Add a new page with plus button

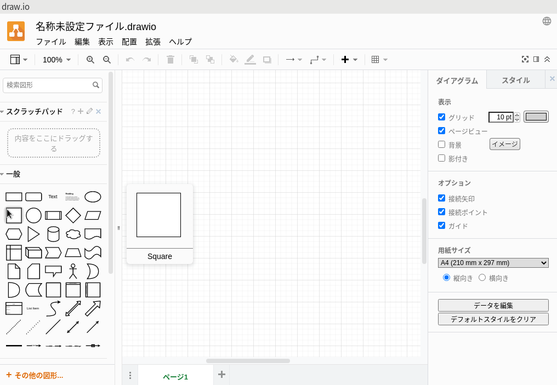[x=221, y=375]
